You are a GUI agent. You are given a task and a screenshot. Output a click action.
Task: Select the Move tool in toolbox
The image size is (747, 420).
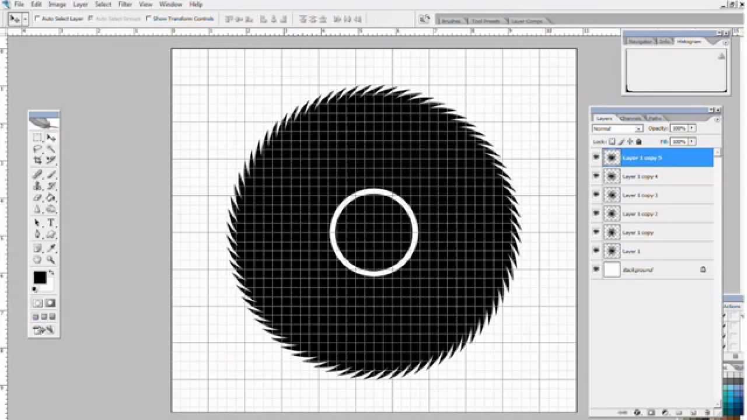coord(51,138)
